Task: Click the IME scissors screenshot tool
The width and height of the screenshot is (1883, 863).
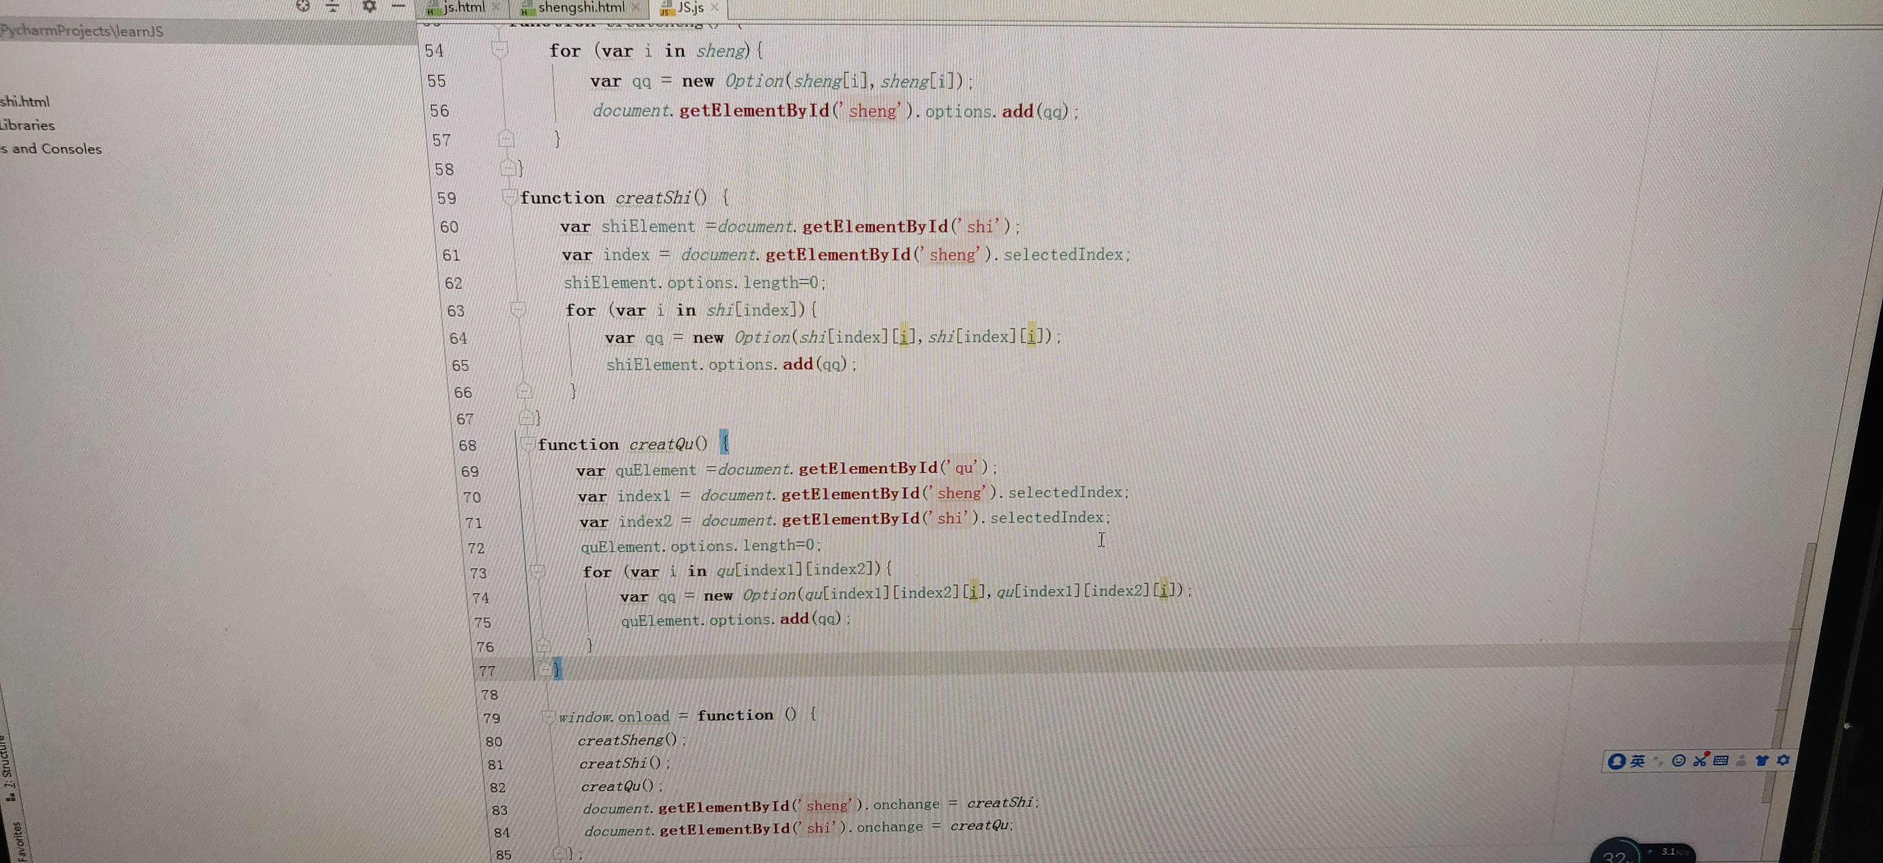Action: click(1700, 761)
